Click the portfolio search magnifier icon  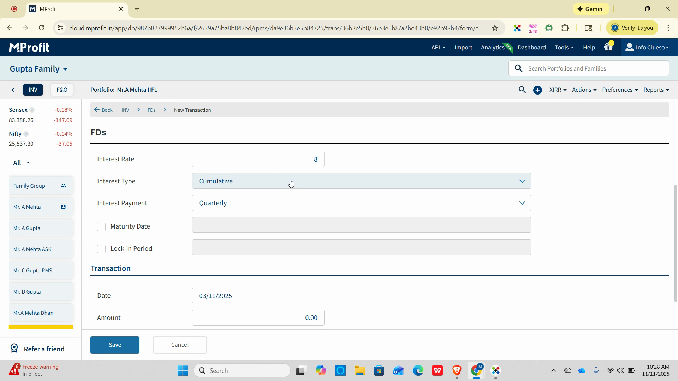click(x=522, y=90)
